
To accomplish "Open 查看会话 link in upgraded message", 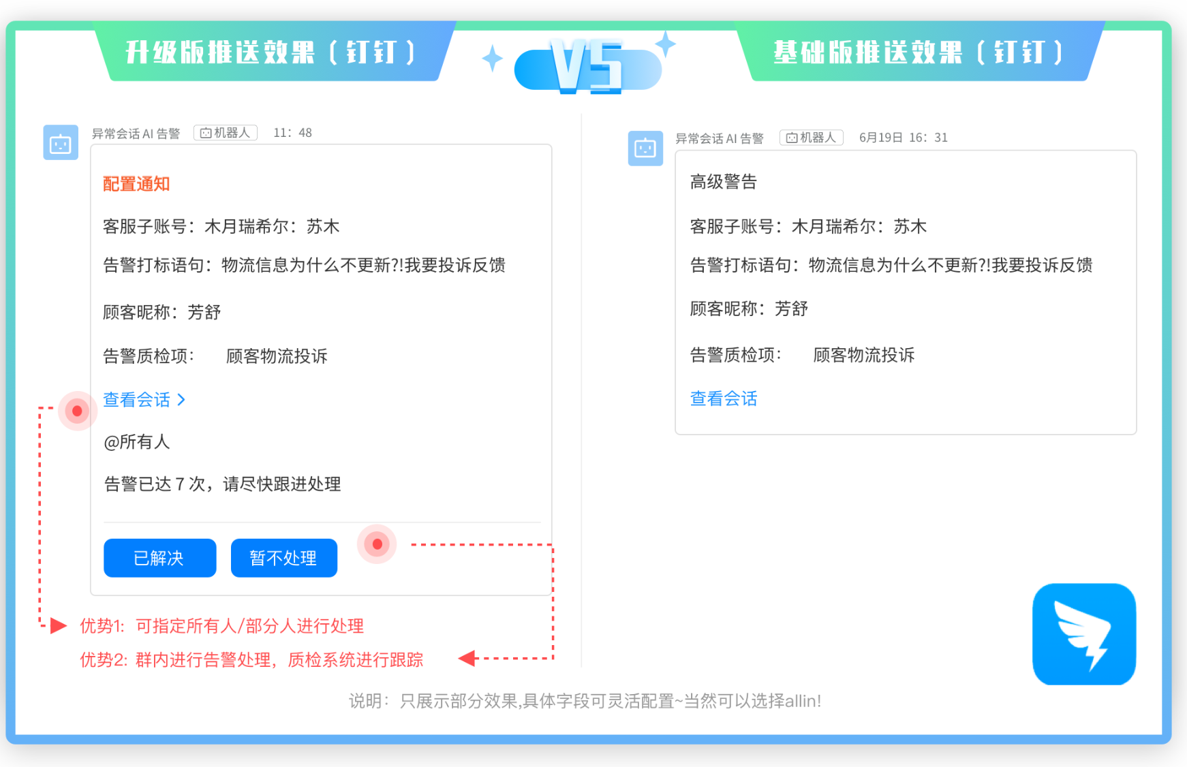I will pyautogui.click(x=137, y=400).
